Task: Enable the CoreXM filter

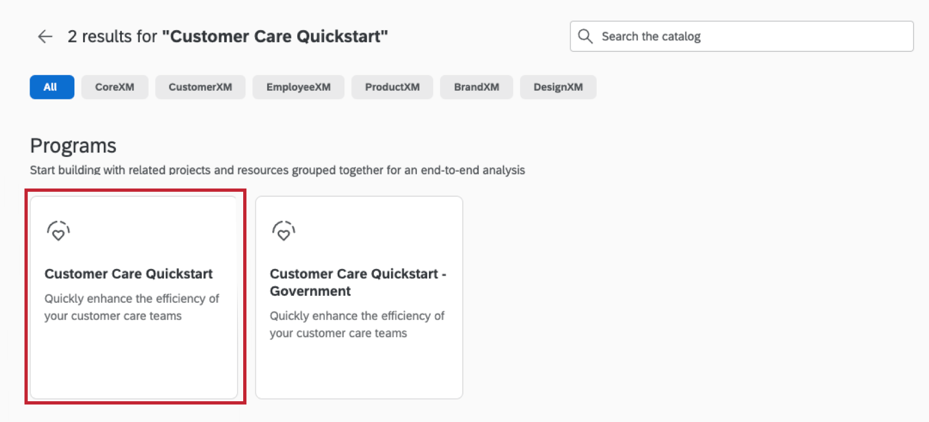Action: coord(115,86)
